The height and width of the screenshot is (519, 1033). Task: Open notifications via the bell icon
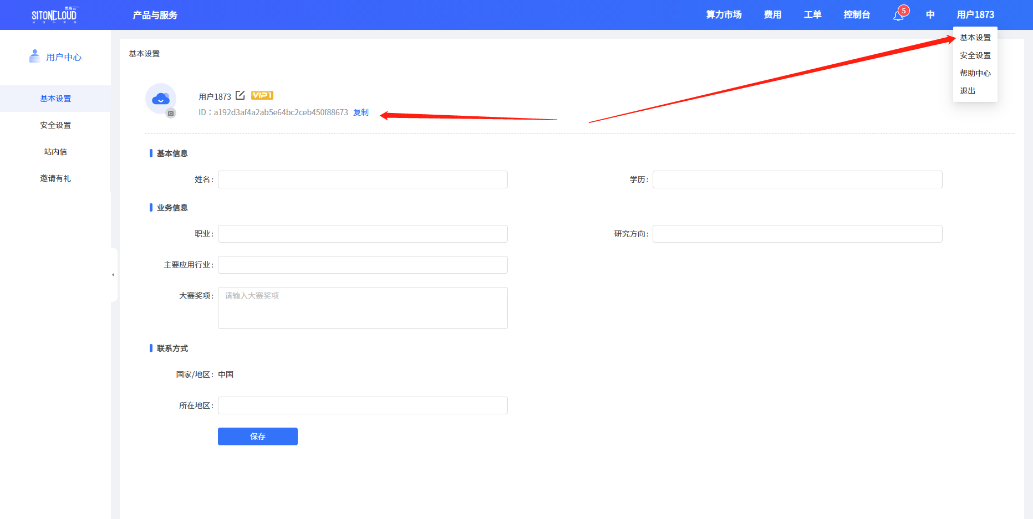coord(897,15)
